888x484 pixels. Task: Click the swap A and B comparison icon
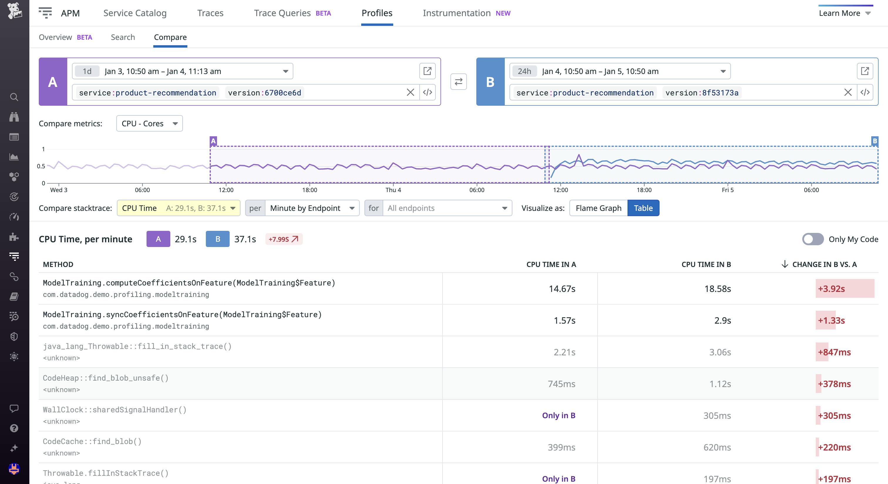coord(458,82)
